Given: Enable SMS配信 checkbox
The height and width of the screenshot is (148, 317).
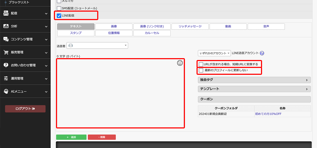Looking at the screenshot, I should (59, 8).
